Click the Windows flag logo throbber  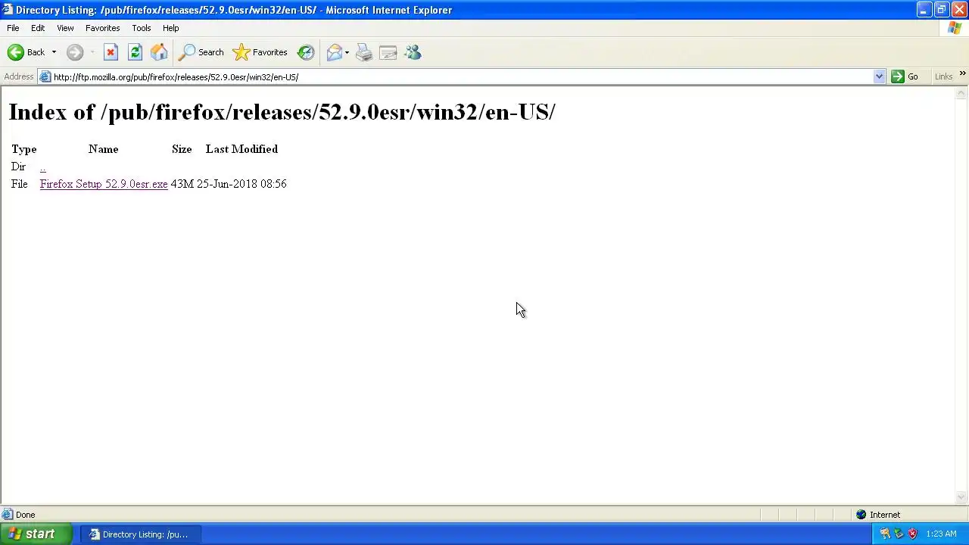pos(955,28)
